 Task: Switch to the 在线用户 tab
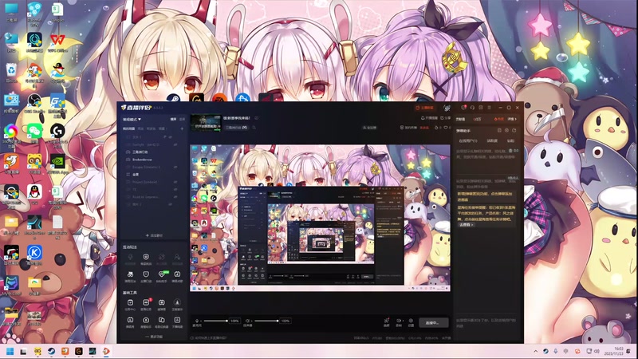pyautogui.click(x=468, y=141)
